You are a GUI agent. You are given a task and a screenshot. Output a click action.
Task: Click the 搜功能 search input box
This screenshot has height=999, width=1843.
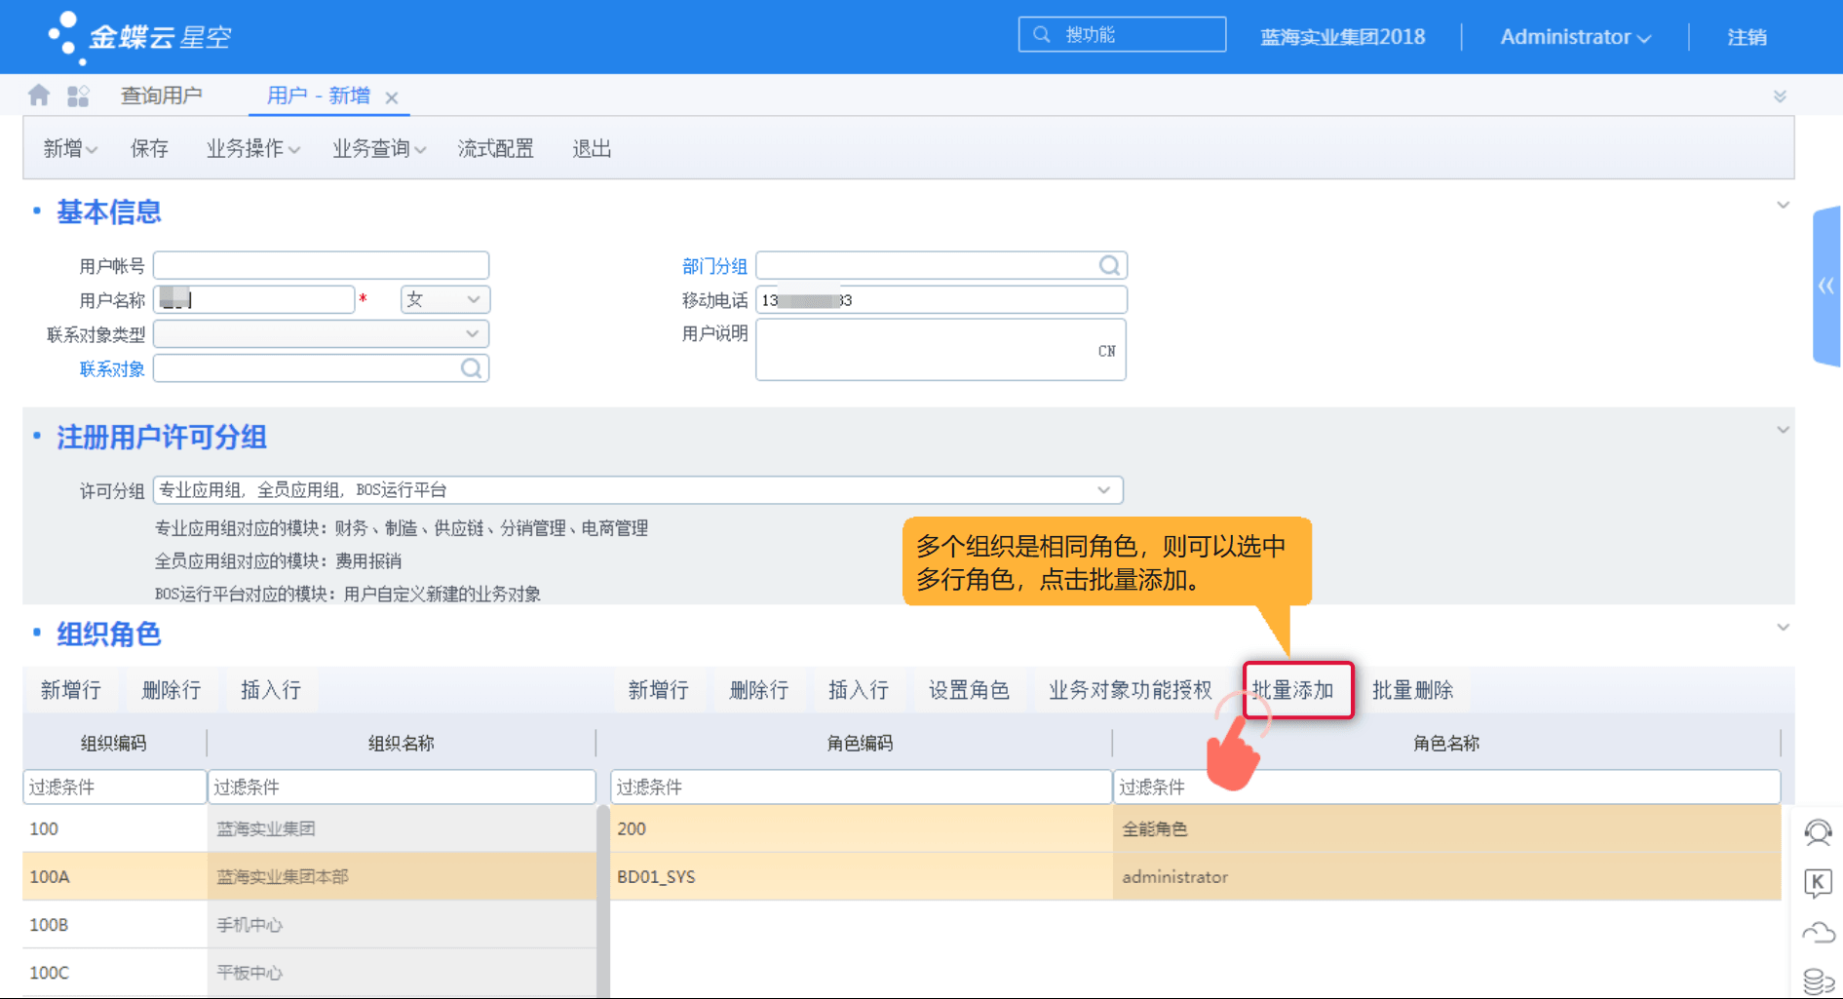[1121, 34]
